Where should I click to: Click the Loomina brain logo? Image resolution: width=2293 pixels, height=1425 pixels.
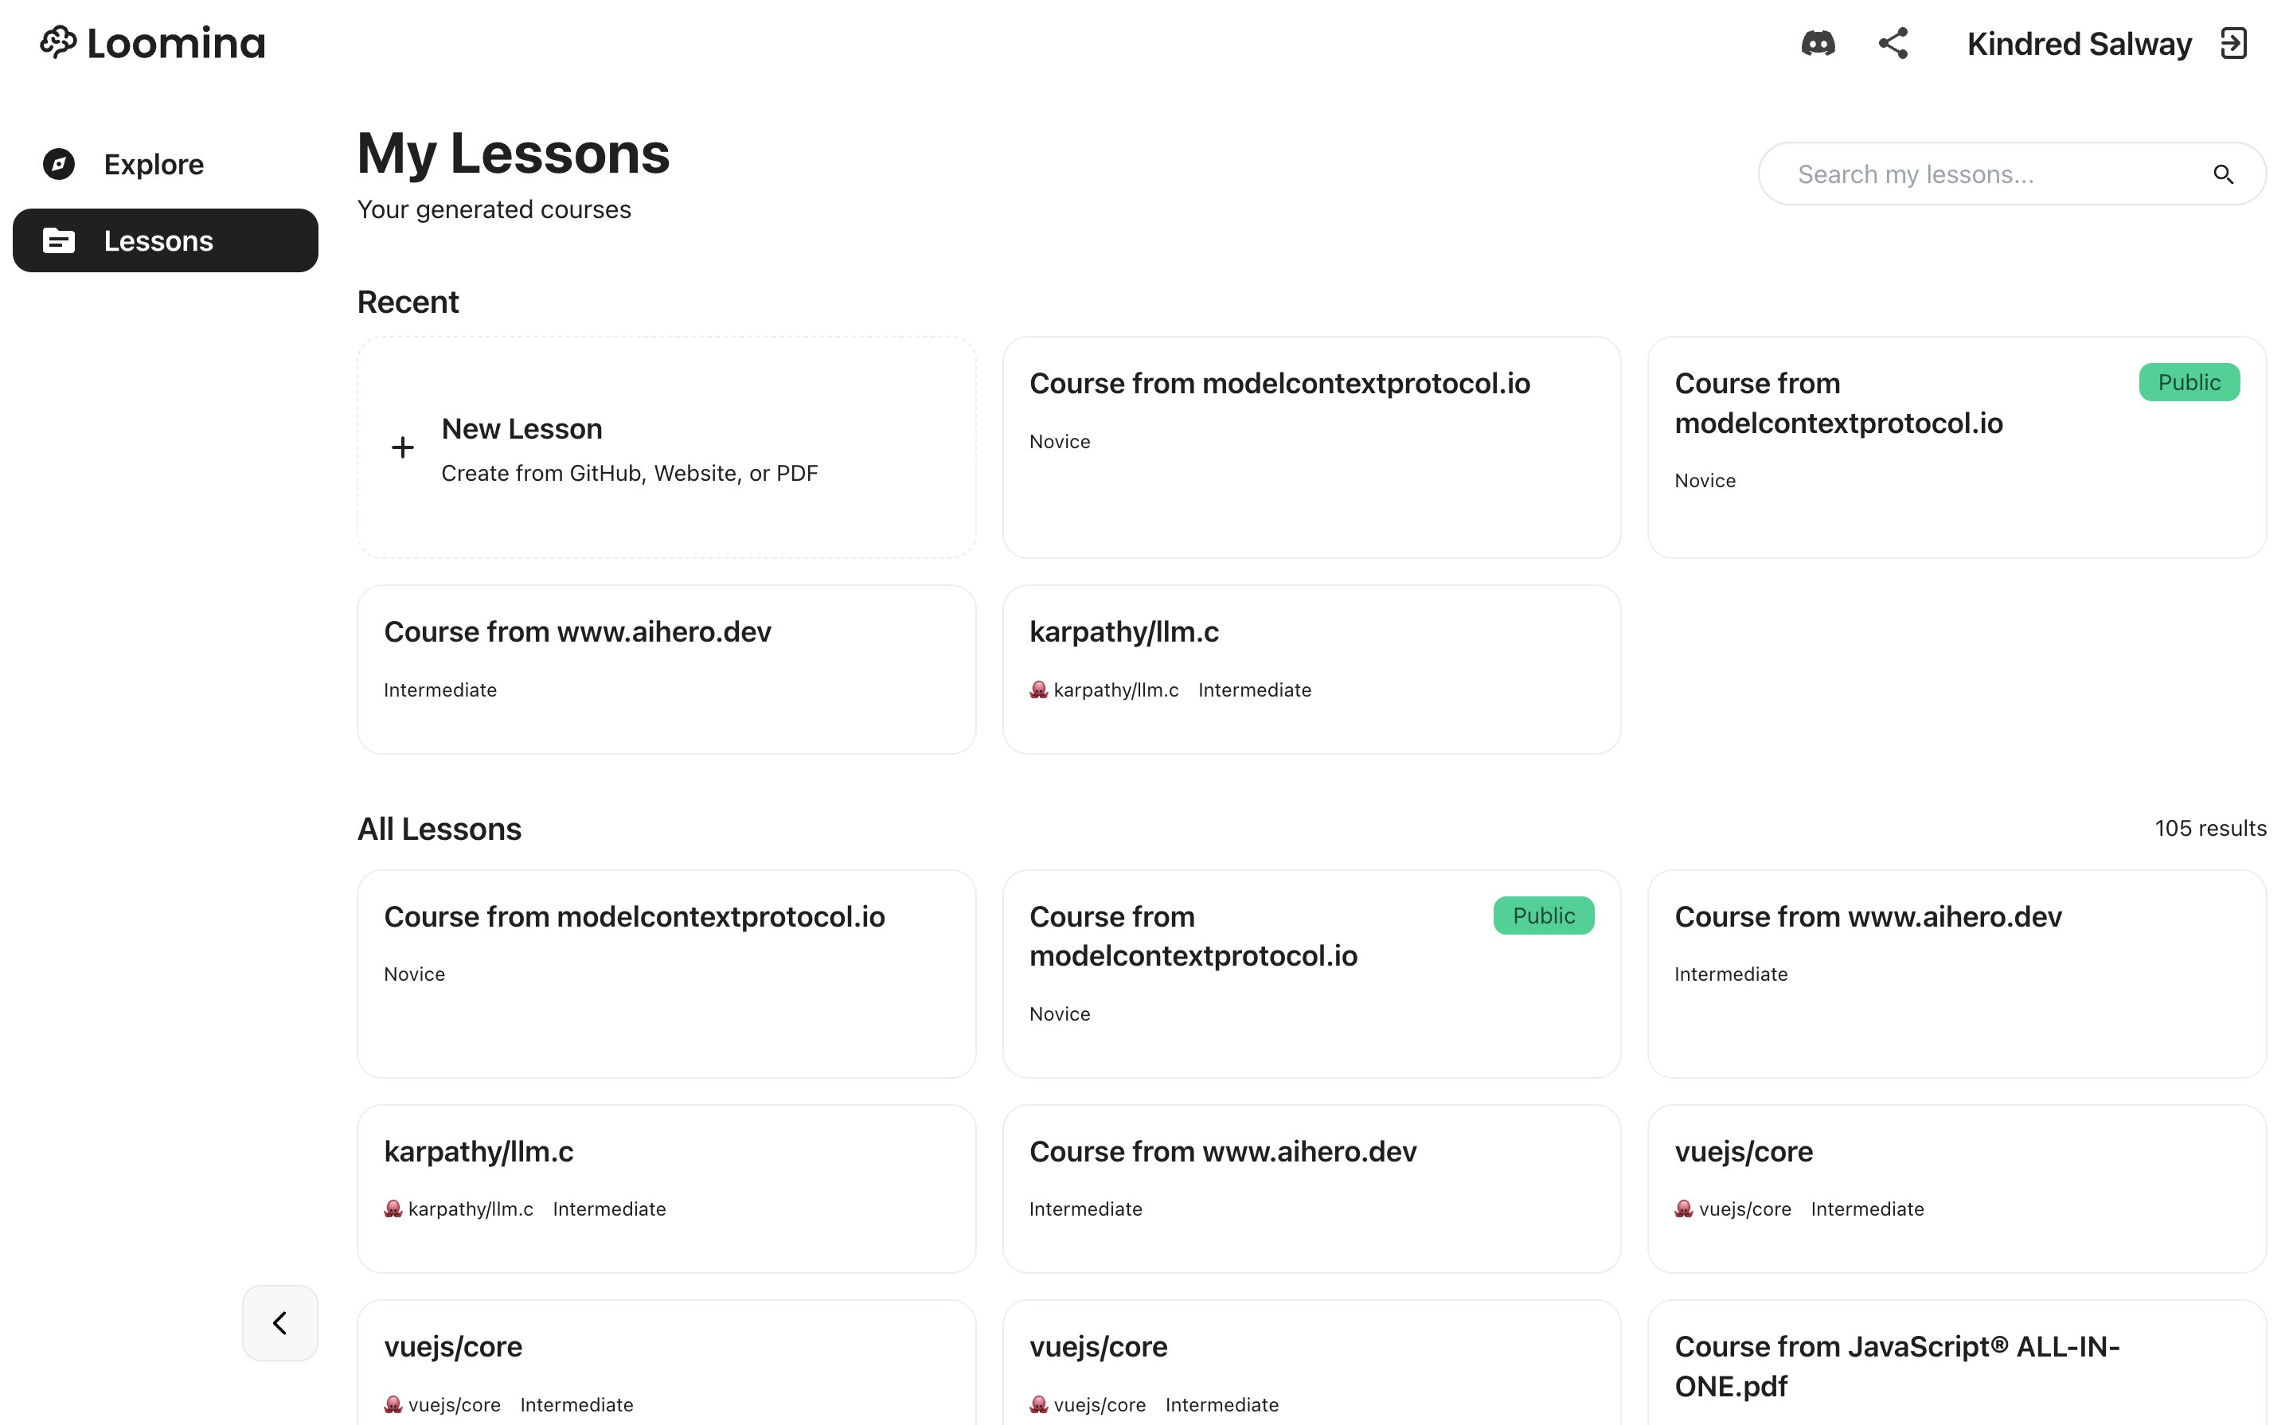pyautogui.click(x=58, y=42)
